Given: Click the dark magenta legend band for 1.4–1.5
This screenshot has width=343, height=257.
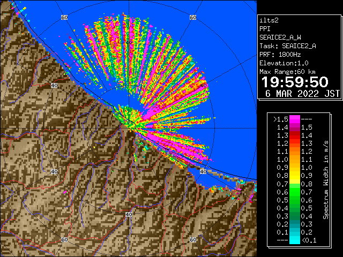Looking at the screenshot, I should click(x=294, y=127).
